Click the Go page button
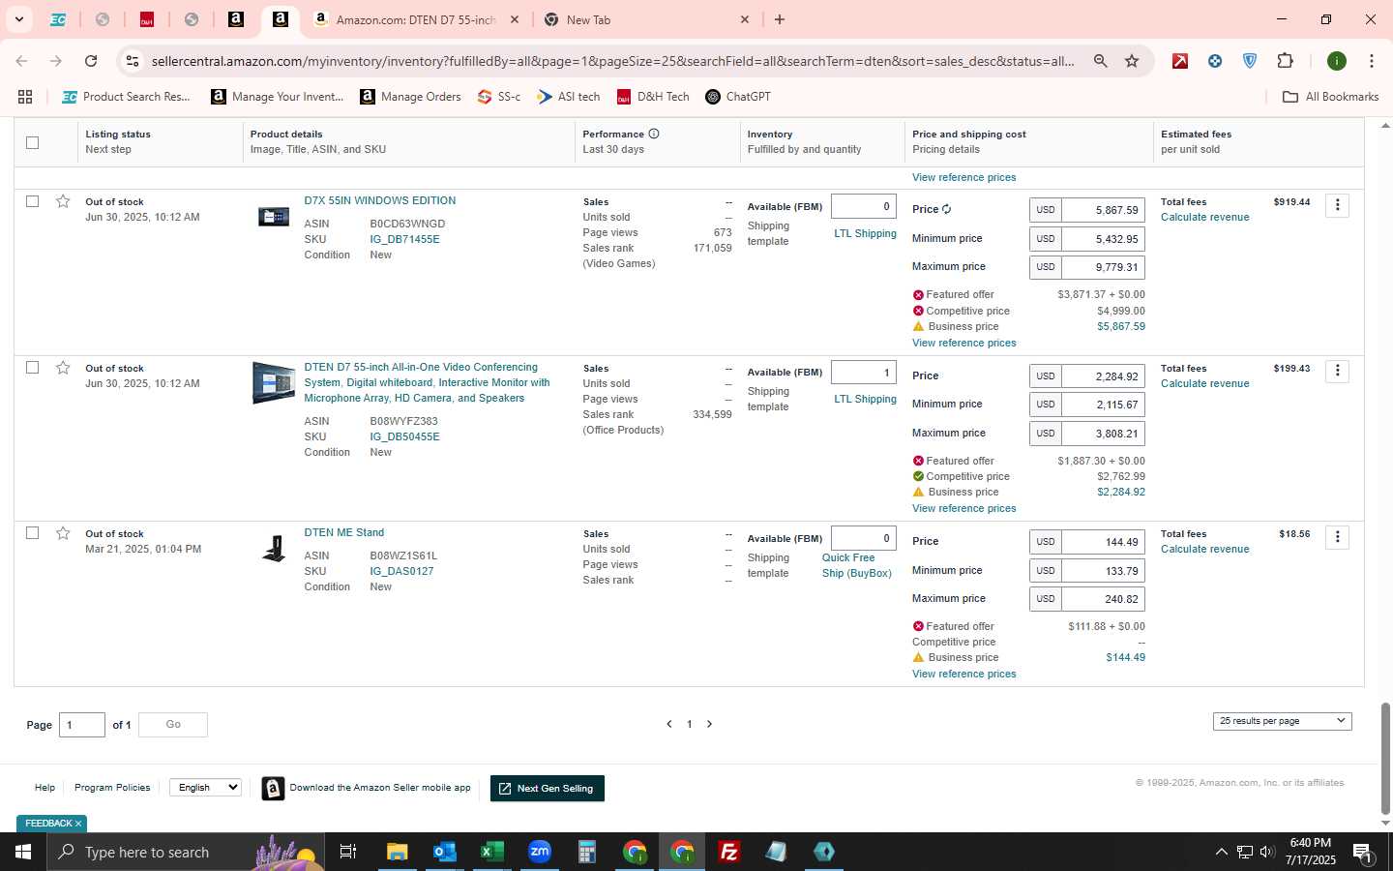1393x871 pixels. [173, 725]
